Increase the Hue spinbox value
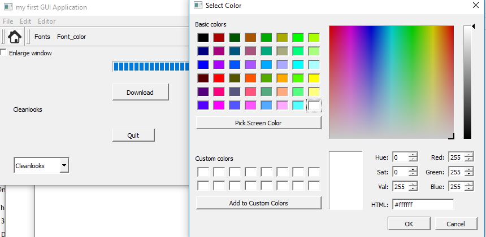This screenshot has width=486, height=237. click(413, 155)
